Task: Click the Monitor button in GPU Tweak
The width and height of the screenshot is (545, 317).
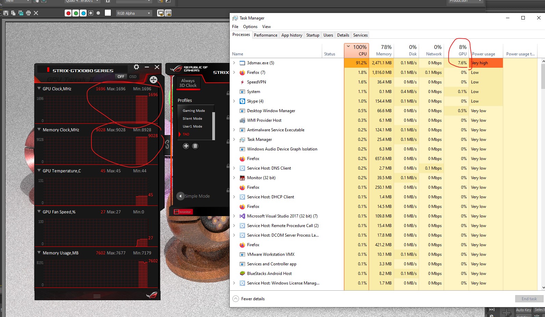Action: [183, 212]
